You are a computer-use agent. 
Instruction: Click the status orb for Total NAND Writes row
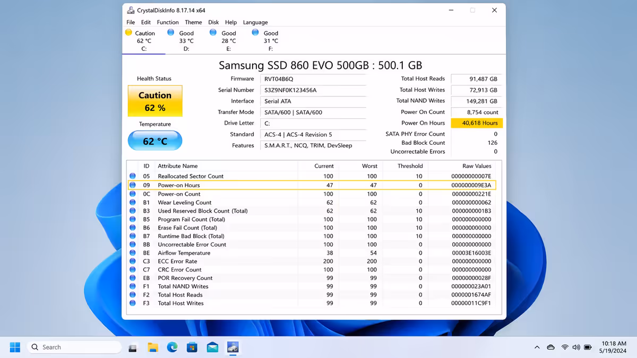click(x=133, y=286)
